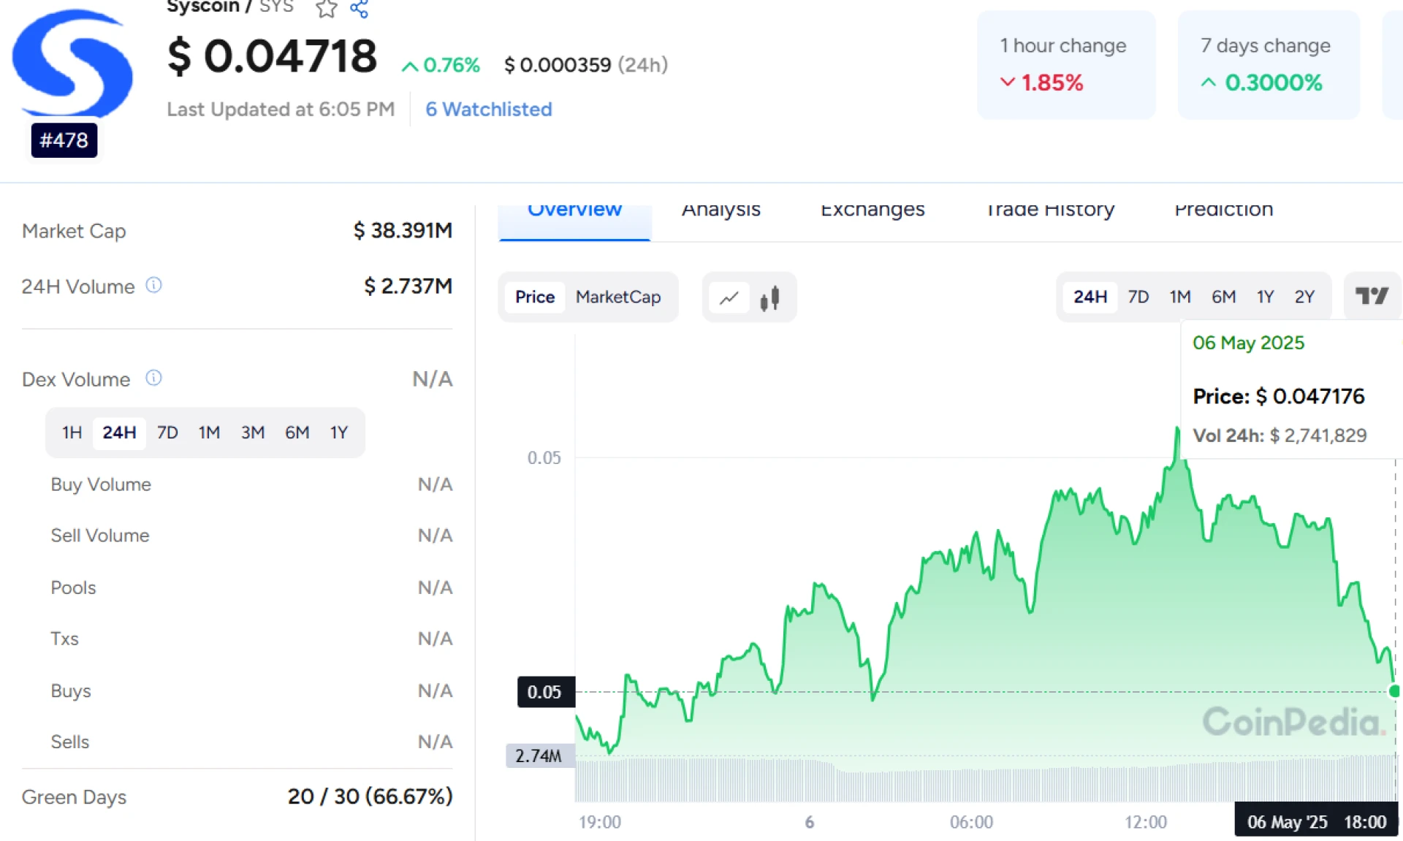Select 2Y chart time range
Image resolution: width=1403 pixels, height=841 pixels.
pyautogui.click(x=1304, y=297)
